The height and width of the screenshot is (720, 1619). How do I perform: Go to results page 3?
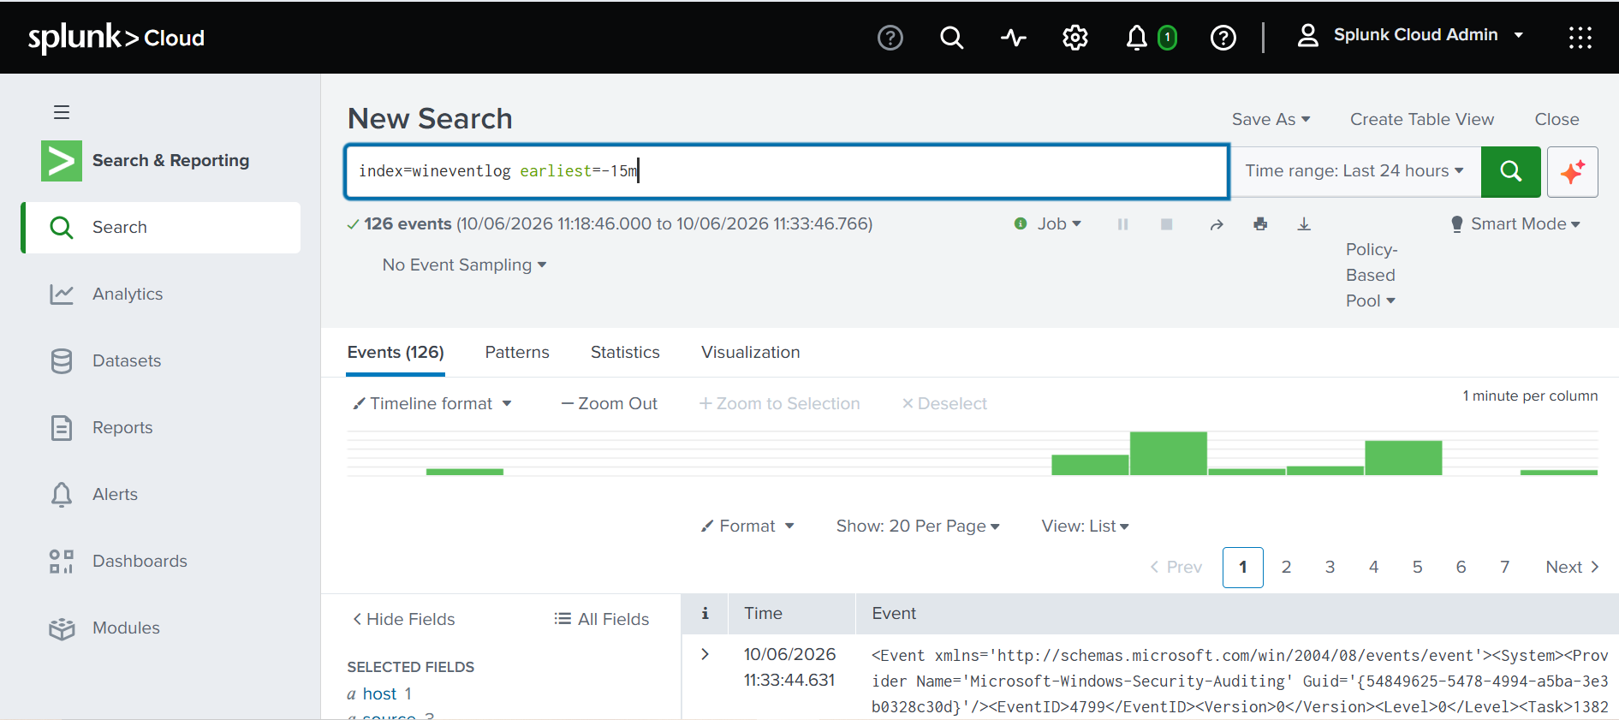[1330, 567]
